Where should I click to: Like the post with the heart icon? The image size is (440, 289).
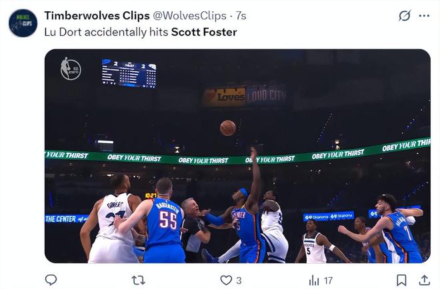(x=226, y=280)
